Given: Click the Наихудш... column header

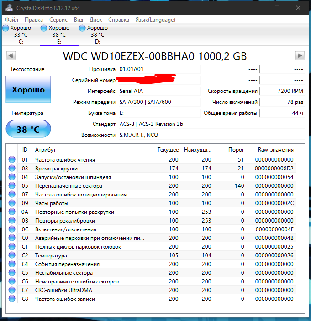Looking at the screenshot, I should 197,150.
